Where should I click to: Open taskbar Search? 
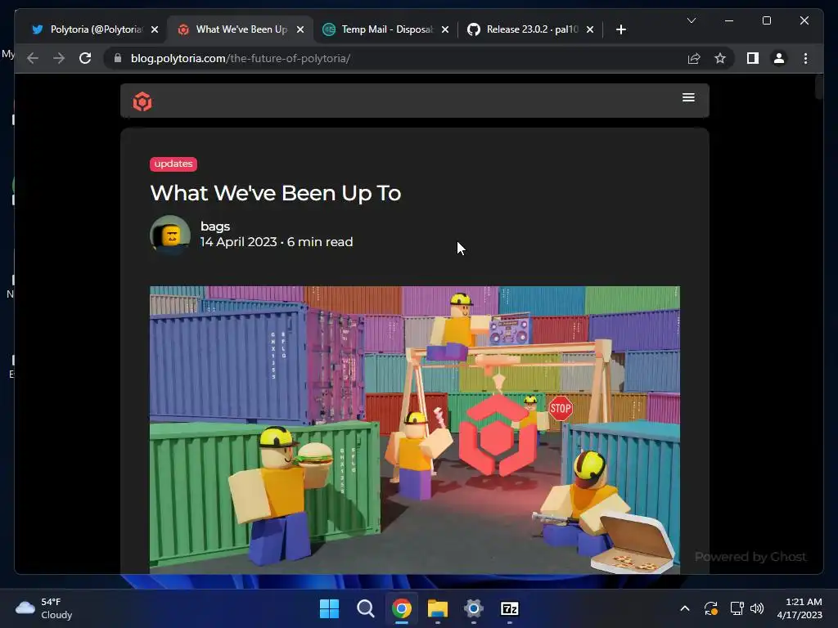click(x=366, y=608)
